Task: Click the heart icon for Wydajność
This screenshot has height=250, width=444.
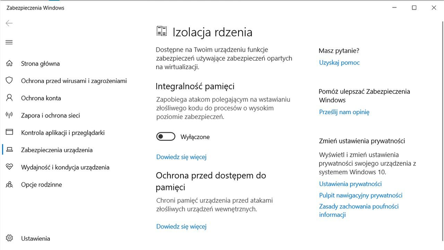Action: pos(9,167)
